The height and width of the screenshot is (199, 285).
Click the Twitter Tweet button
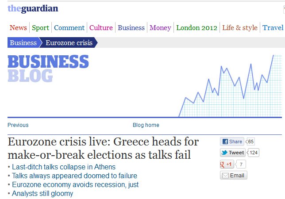(x=233, y=153)
